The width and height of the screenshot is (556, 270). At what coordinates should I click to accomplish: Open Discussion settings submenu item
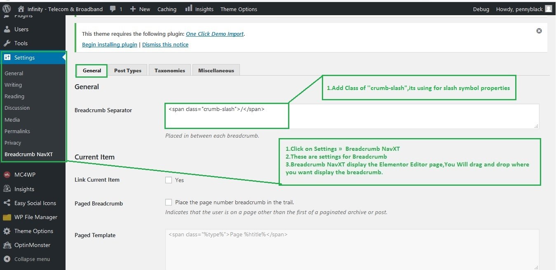click(x=17, y=108)
